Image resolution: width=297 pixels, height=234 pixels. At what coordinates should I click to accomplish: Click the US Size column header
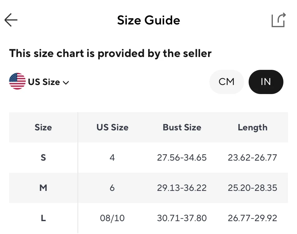point(112,127)
